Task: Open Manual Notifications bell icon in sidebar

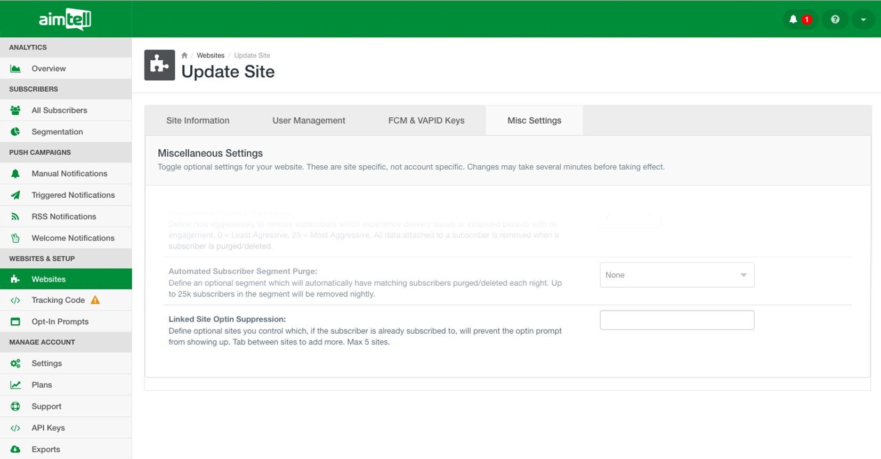Action: coord(15,174)
